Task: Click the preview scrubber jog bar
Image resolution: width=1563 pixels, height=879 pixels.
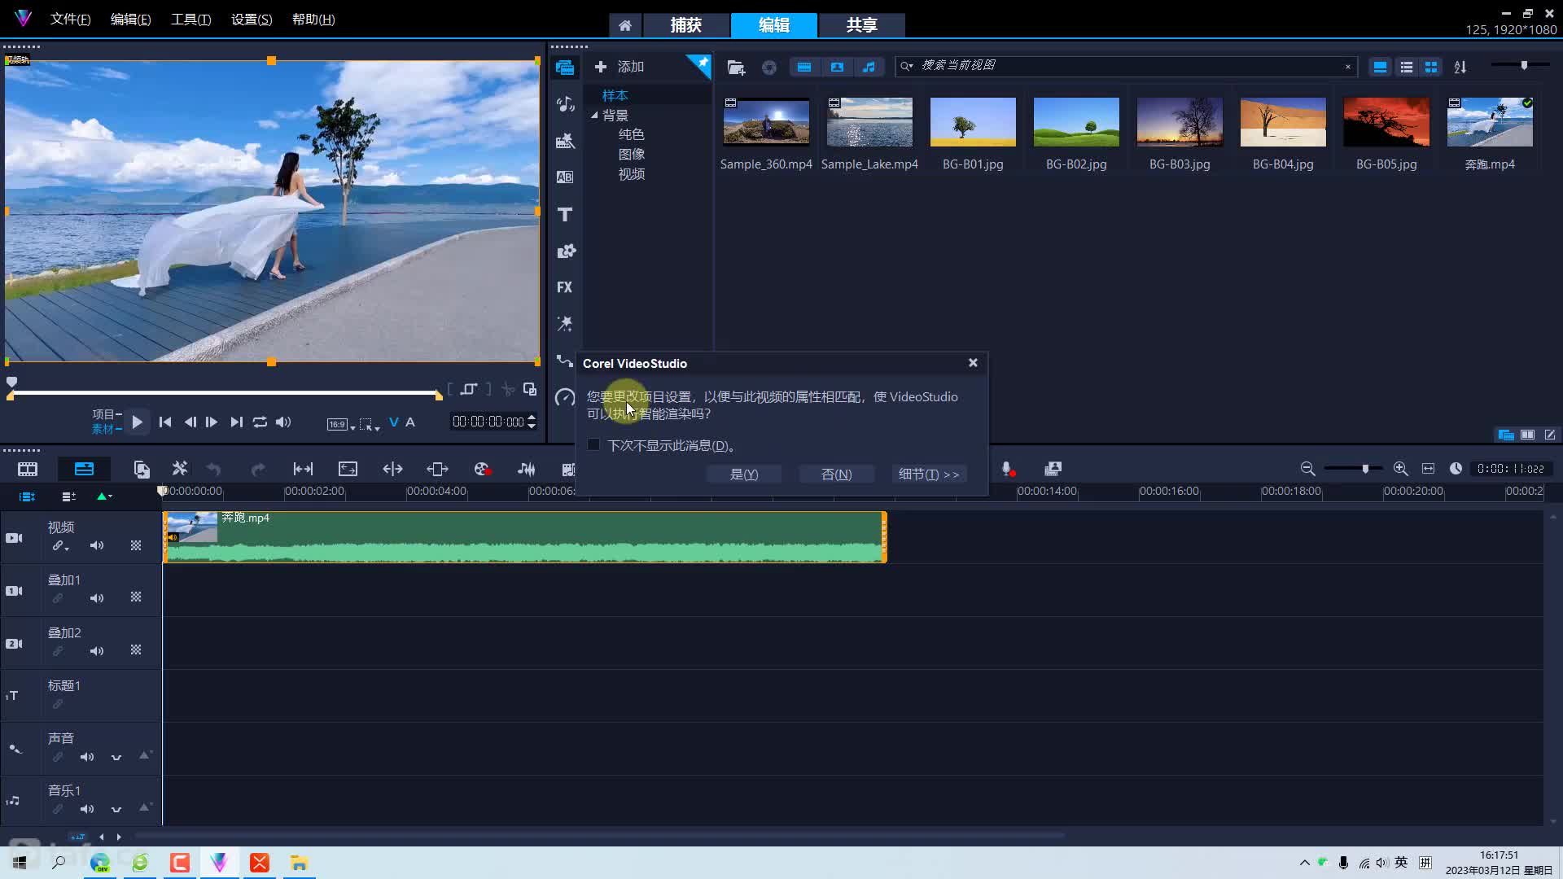Action: 225,394
